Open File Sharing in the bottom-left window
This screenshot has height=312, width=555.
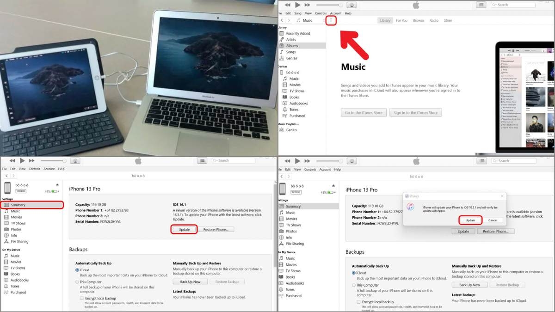click(x=19, y=241)
